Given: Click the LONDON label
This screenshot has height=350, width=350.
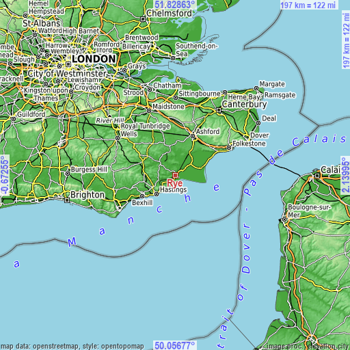Looking at the screenshot, I should click(x=94, y=59).
